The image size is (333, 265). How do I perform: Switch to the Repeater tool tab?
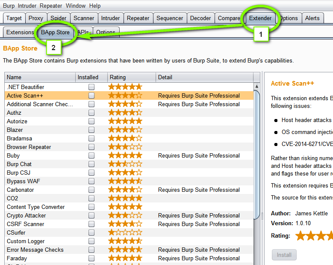coord(138,18)
